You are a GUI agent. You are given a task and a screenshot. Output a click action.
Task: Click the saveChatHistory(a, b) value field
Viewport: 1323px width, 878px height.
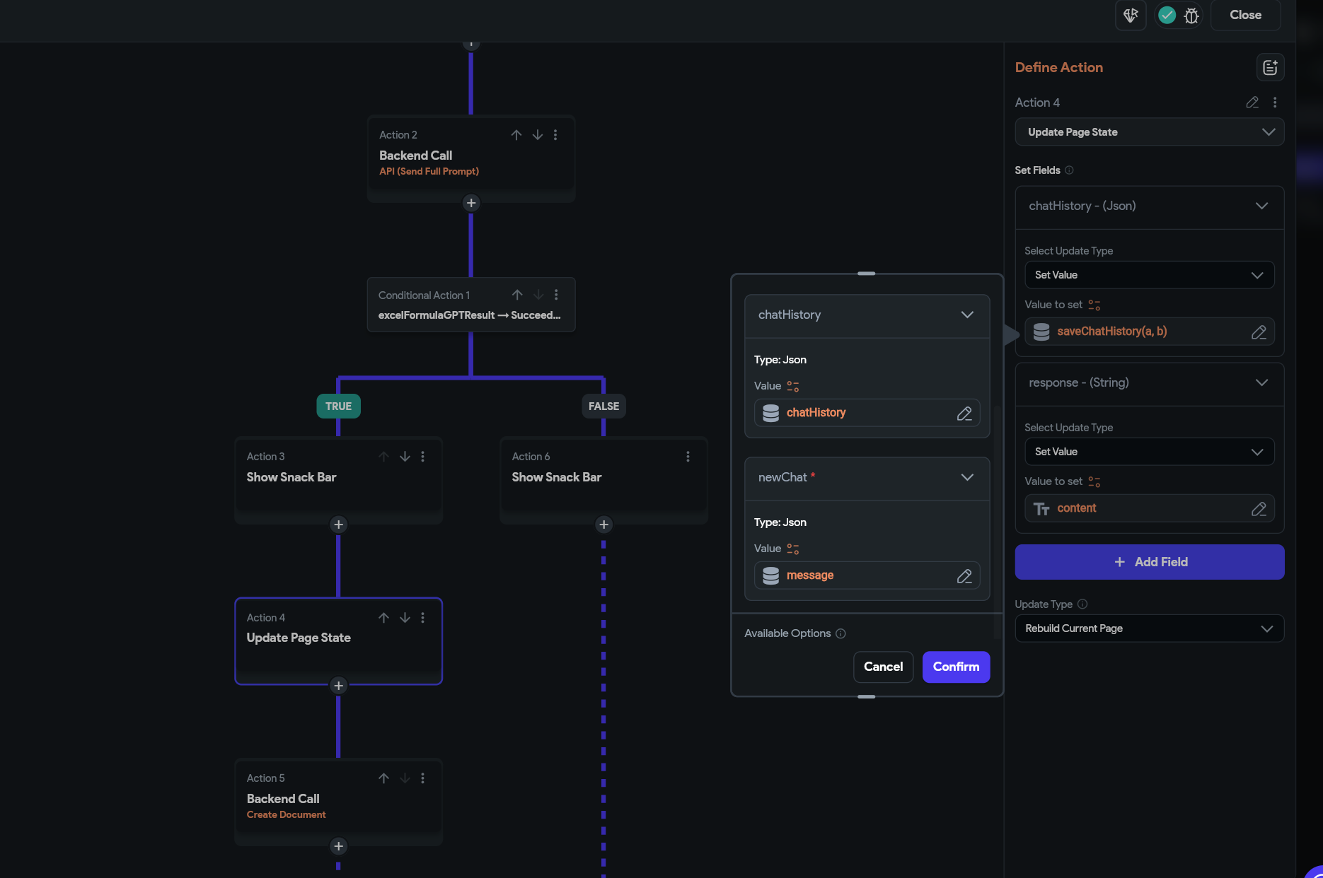tap(1150, 332)
